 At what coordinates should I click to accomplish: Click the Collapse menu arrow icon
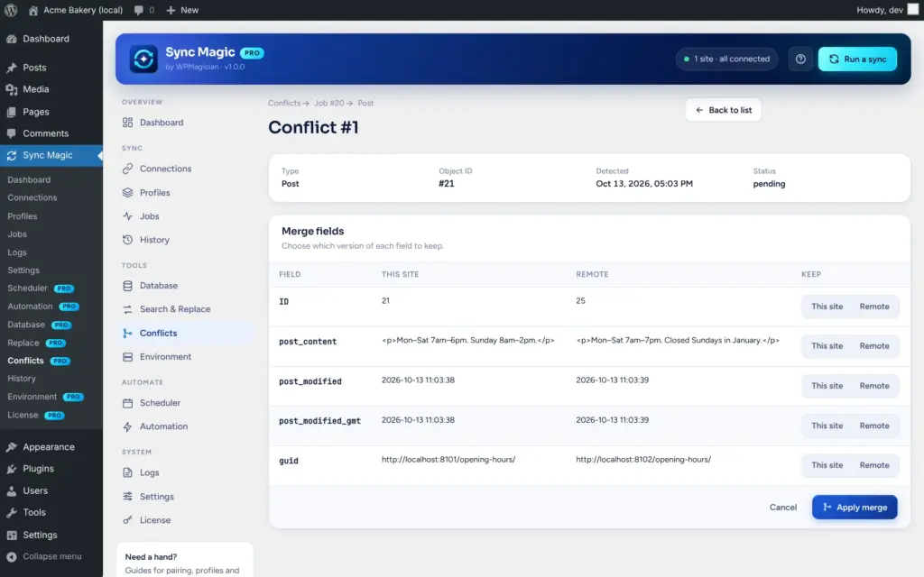point(11,556)
